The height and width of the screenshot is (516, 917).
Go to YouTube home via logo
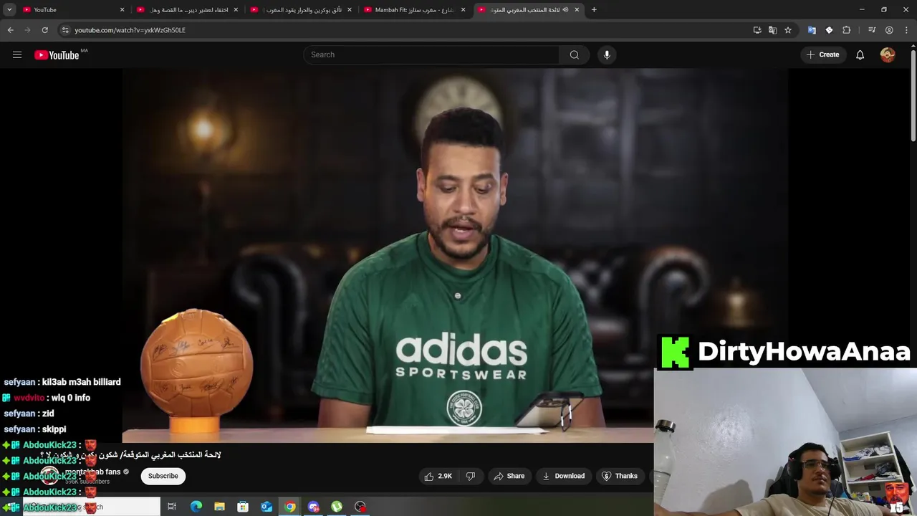click(57, 55)
